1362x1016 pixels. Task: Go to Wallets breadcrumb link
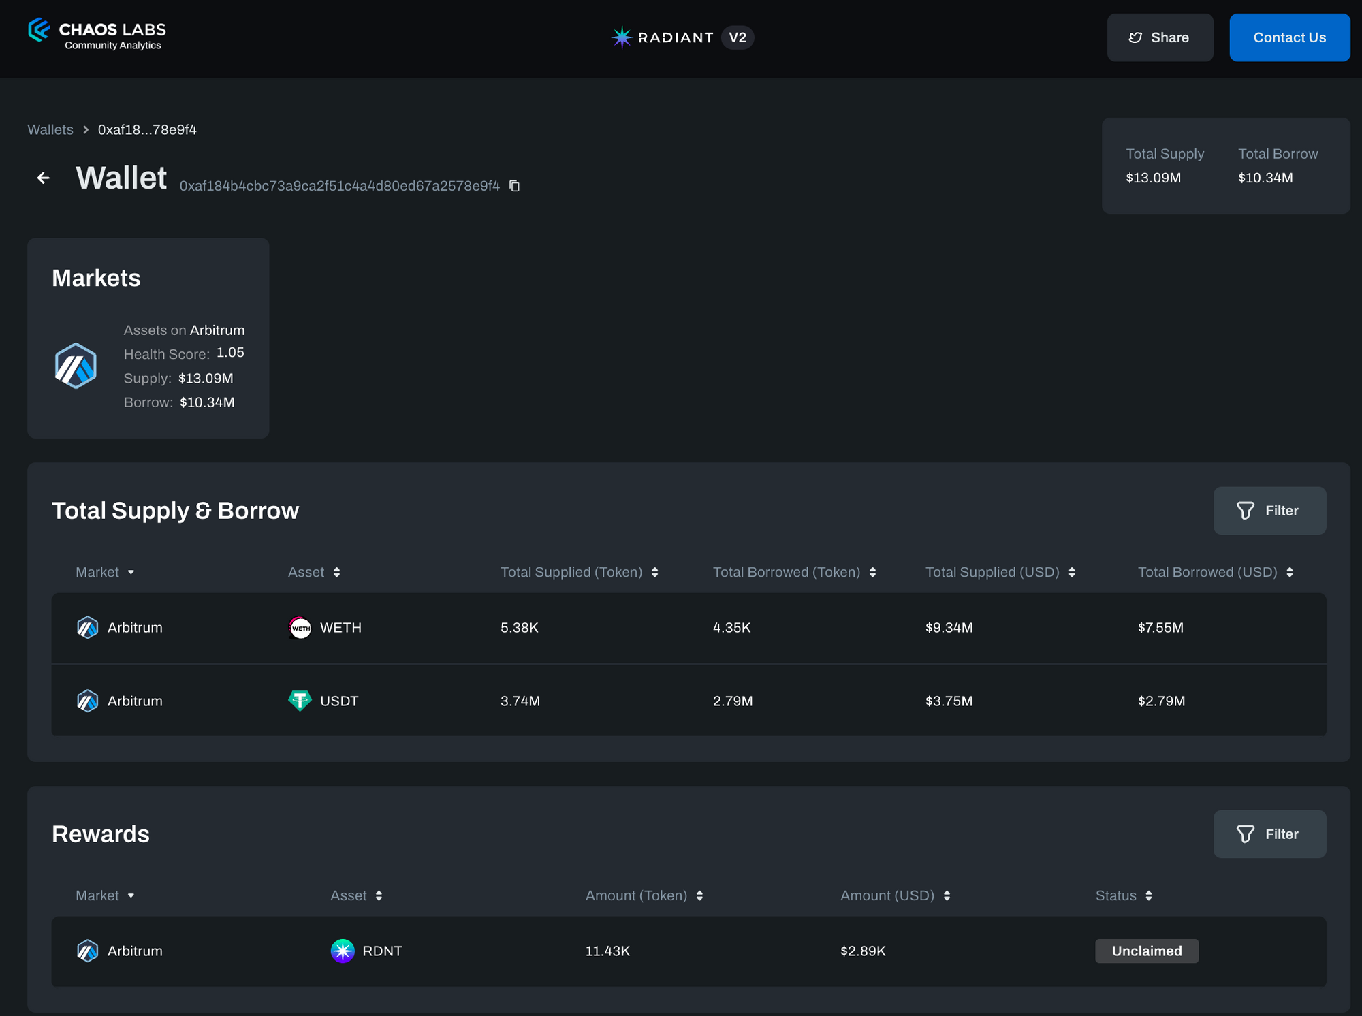(50, 129)
